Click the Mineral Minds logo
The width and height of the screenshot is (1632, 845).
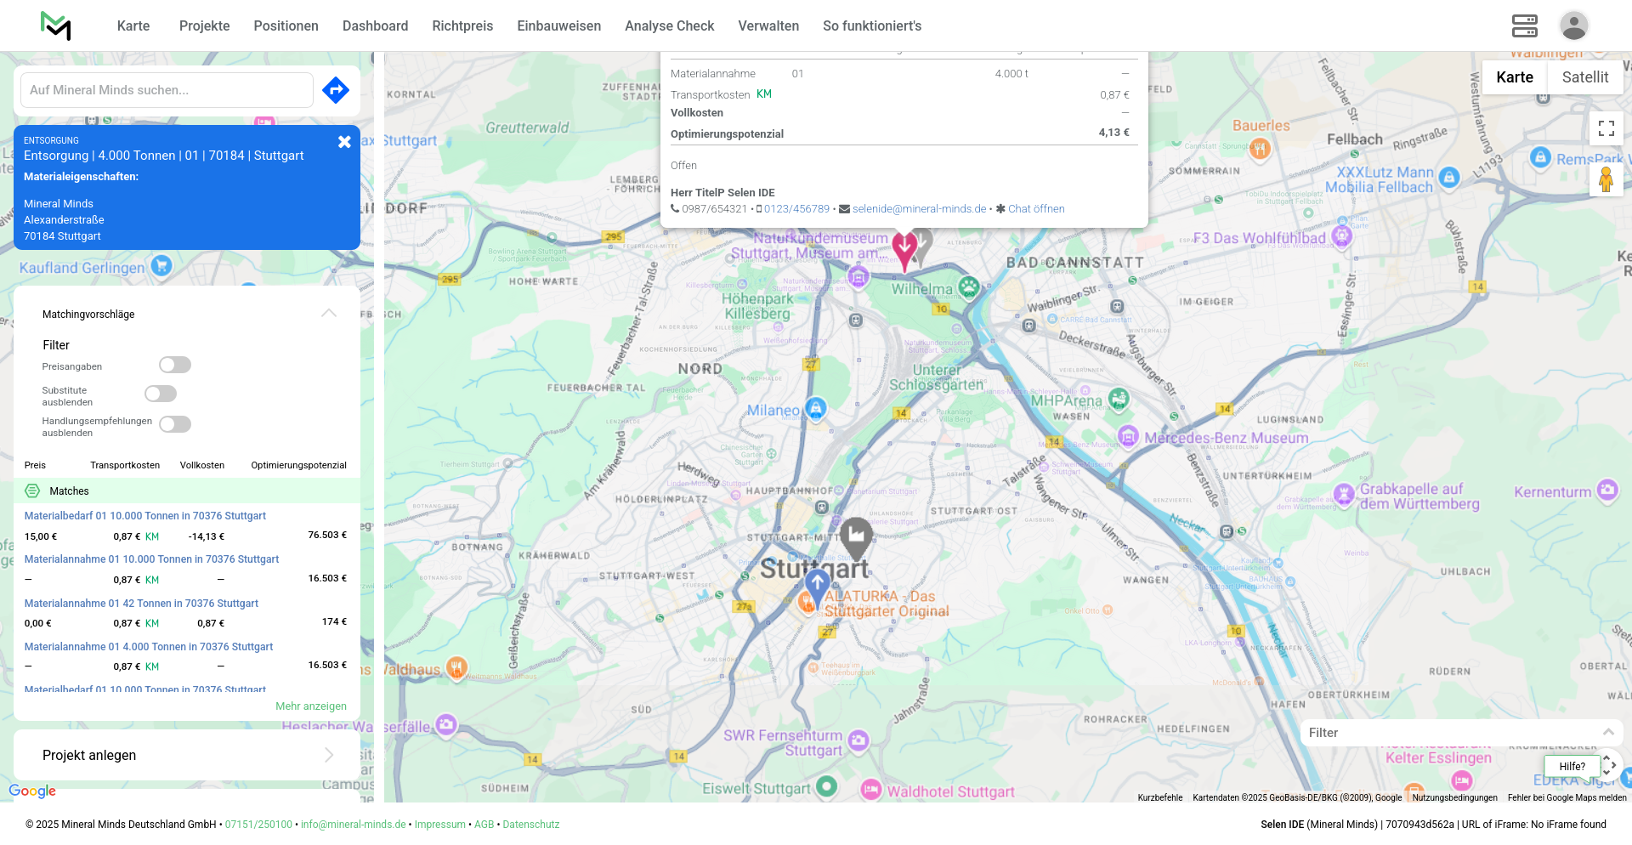(56, 26)
